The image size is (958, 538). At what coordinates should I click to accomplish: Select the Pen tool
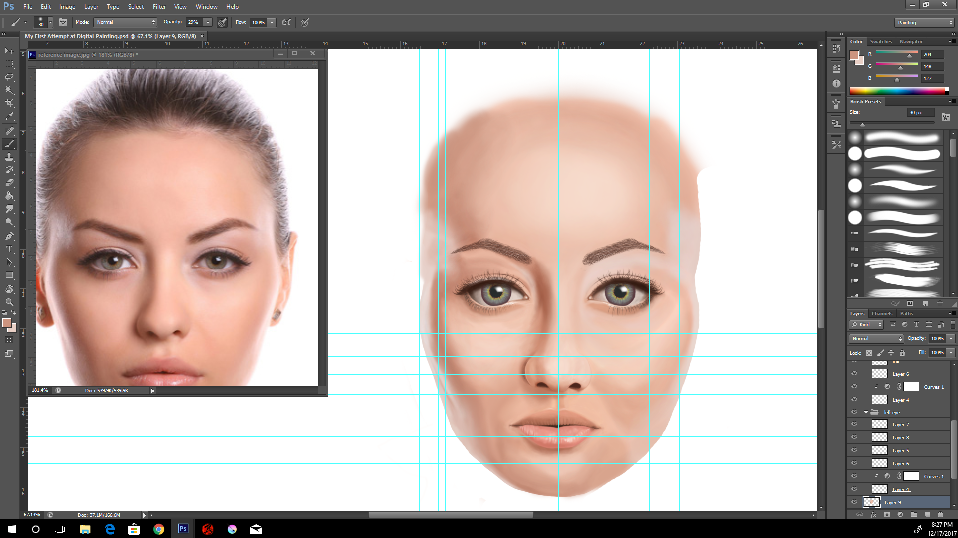point(9,236)
